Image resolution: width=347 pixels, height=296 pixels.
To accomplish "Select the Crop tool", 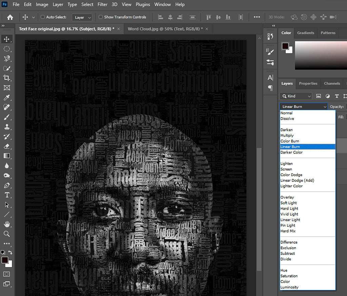I will pyautogui.click(x=7, y=78).
